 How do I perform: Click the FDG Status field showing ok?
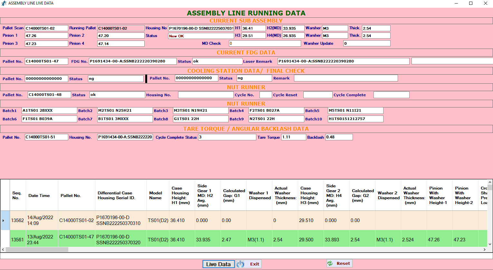217,61
